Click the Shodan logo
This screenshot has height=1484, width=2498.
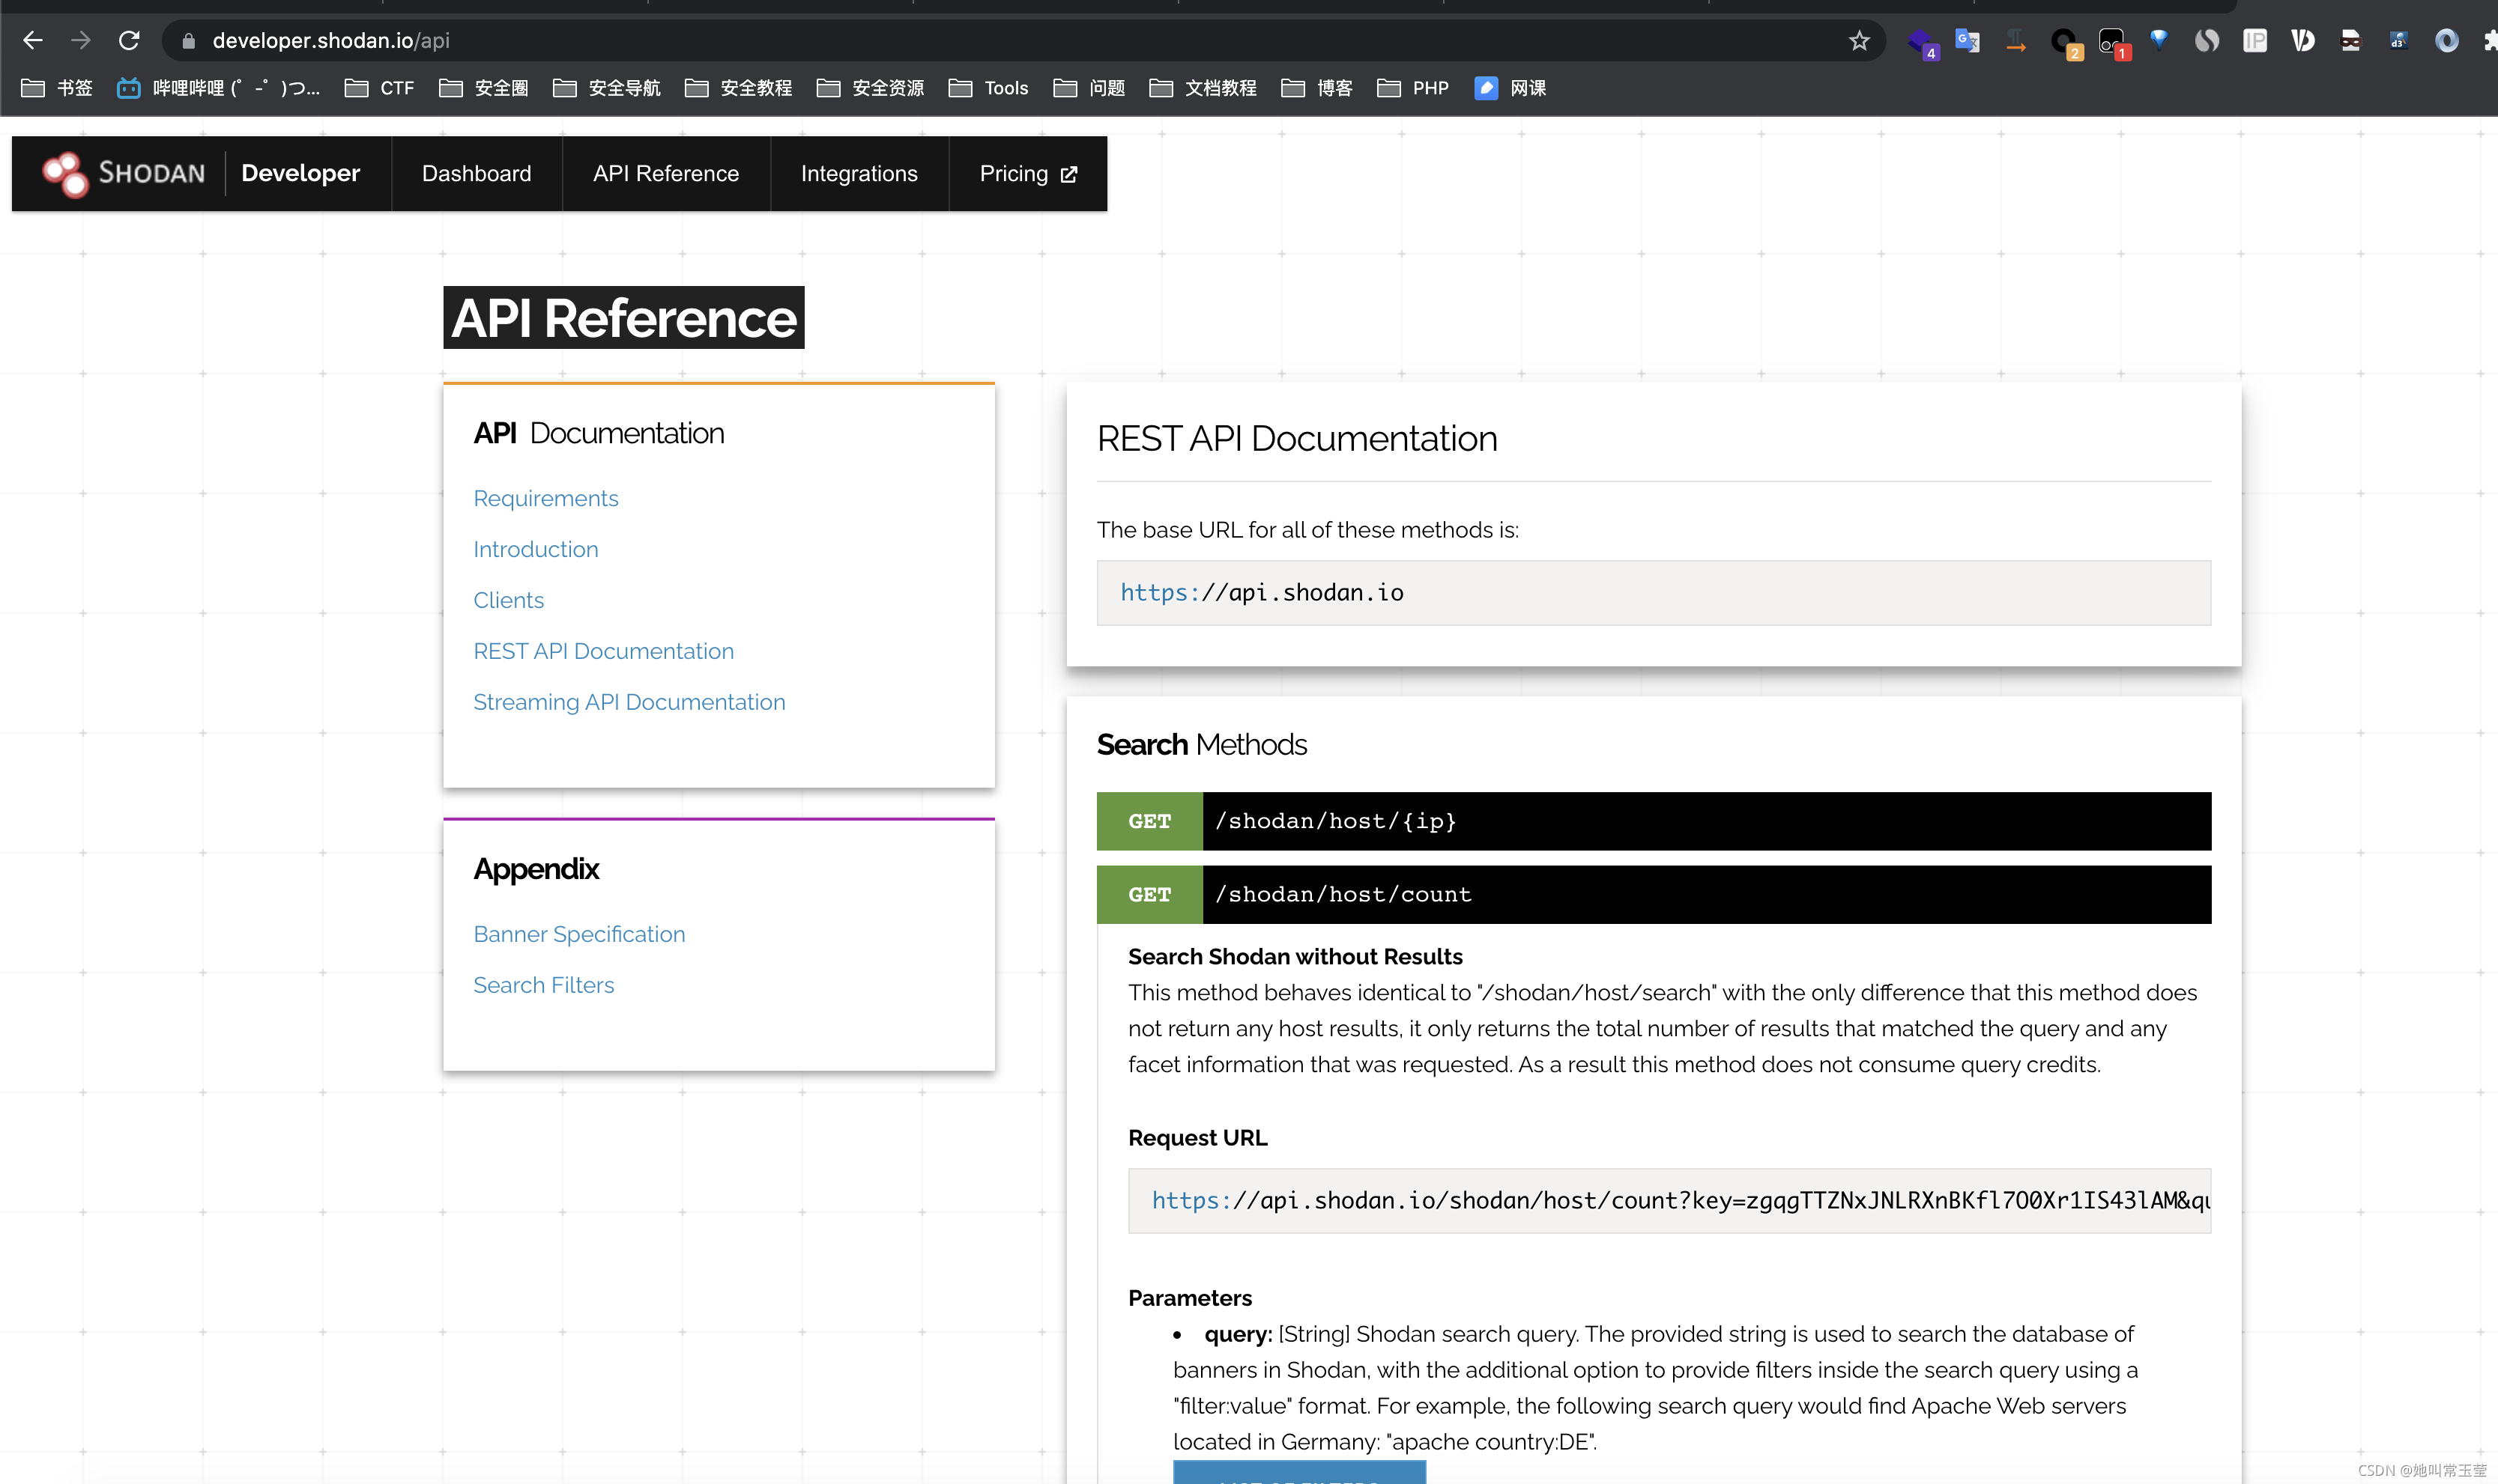tap(124, 174)
